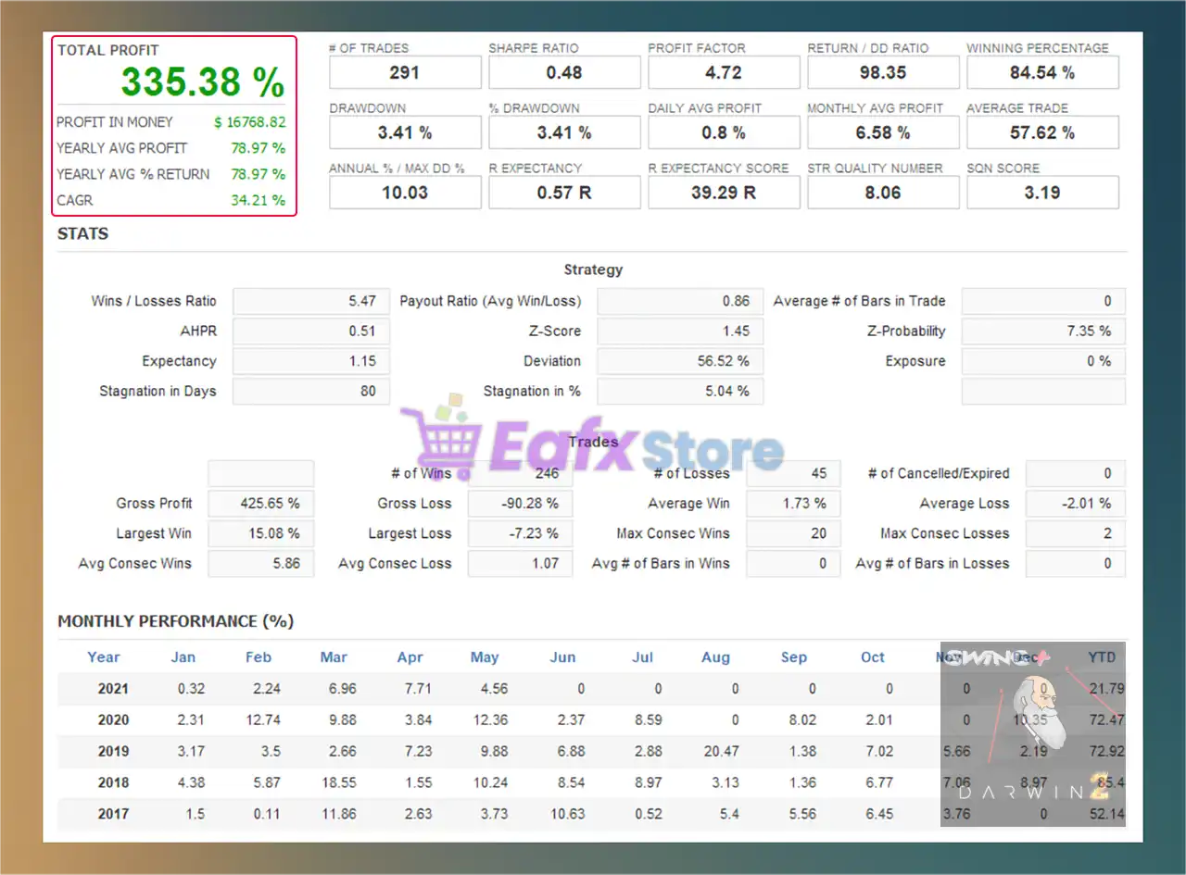Click the Mar column header
The height and width of the screenshot is (875, 1186).
click(334, 657)
